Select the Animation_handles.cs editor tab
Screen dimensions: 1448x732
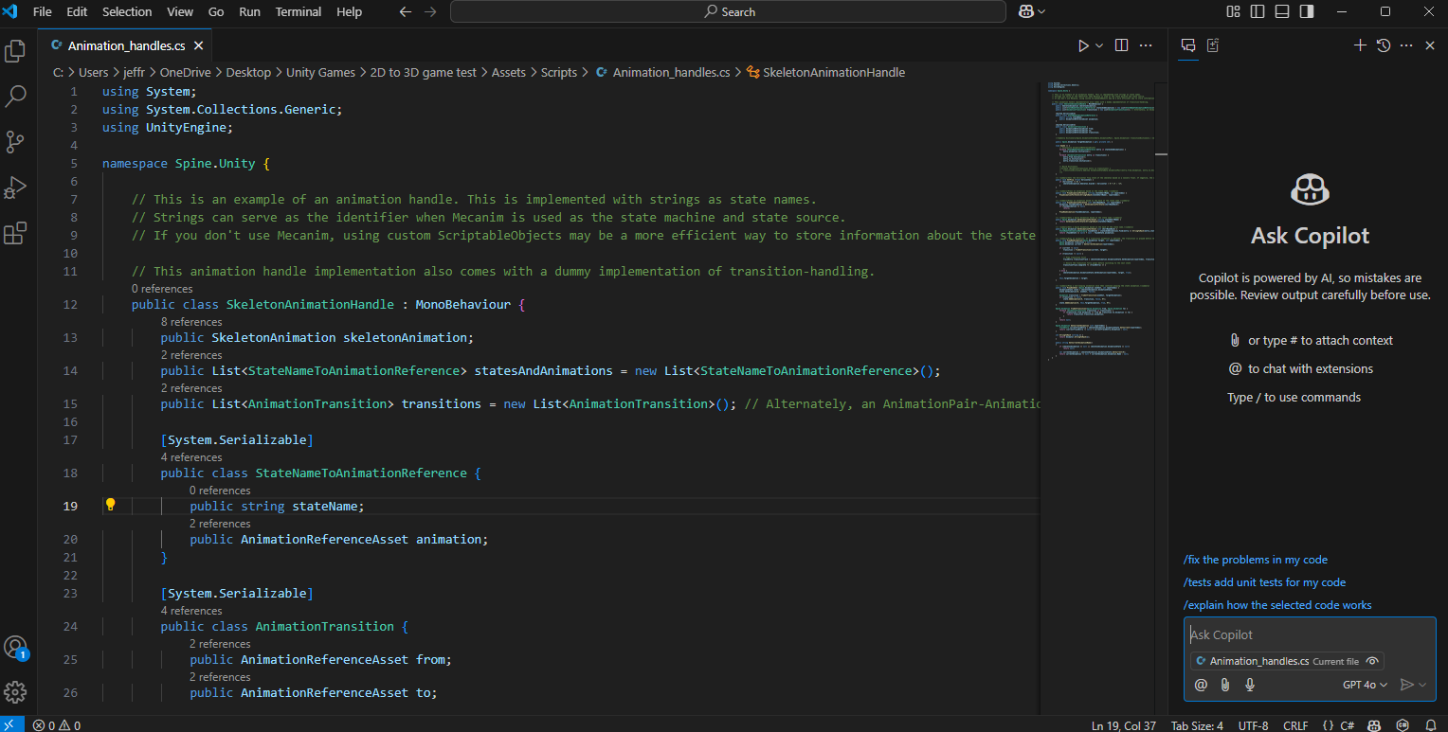126,45
